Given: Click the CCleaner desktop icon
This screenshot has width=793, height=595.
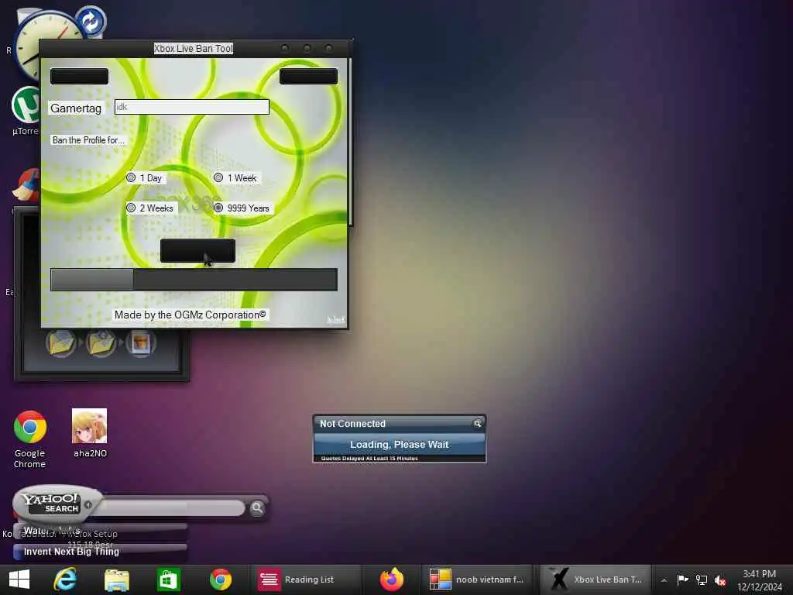Looking at the screenshot, I should click(x=26, y=186).
